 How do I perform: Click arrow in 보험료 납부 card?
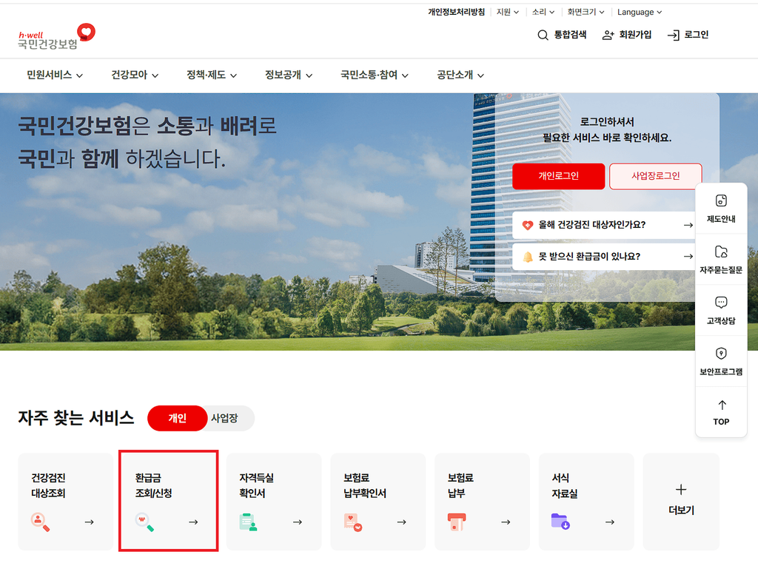506,522
